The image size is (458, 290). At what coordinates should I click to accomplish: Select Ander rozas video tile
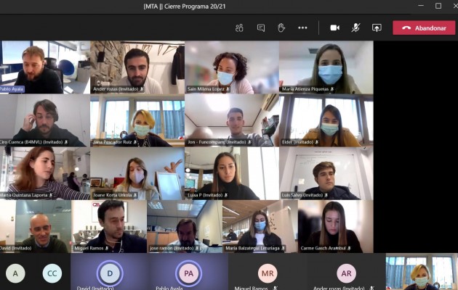pos(137,67)
